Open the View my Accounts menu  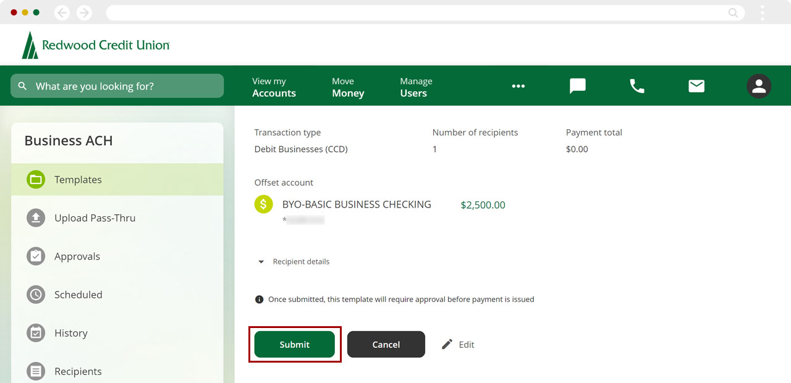click(274, 87)
